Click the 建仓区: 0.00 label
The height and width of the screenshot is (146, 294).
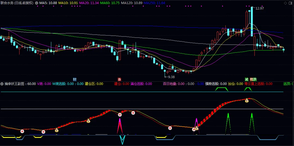click(94, 84)
